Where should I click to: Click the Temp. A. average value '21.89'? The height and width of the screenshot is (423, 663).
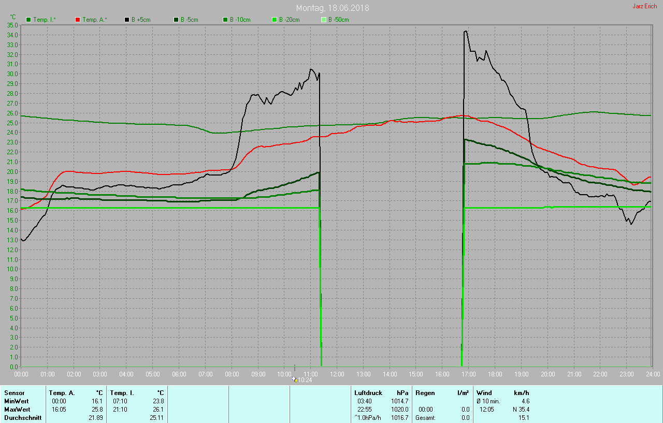[x=96, y=418]
